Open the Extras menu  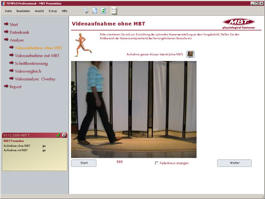[x=53, y=11]
